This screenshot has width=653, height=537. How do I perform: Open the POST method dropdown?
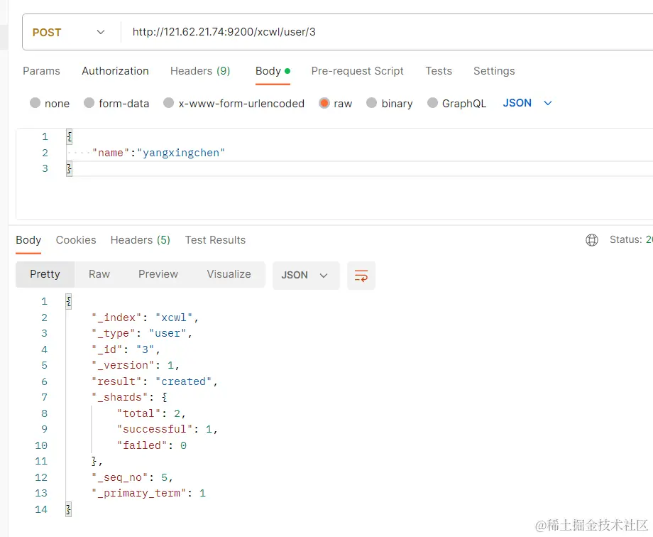[x=69, y=32]
